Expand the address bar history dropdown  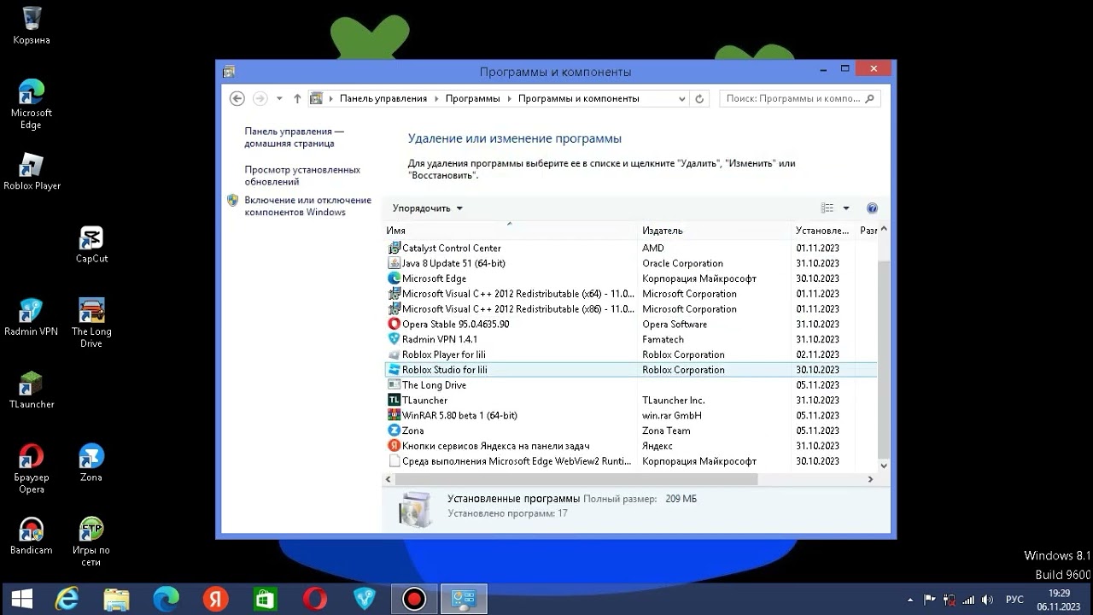click(681, 98)
